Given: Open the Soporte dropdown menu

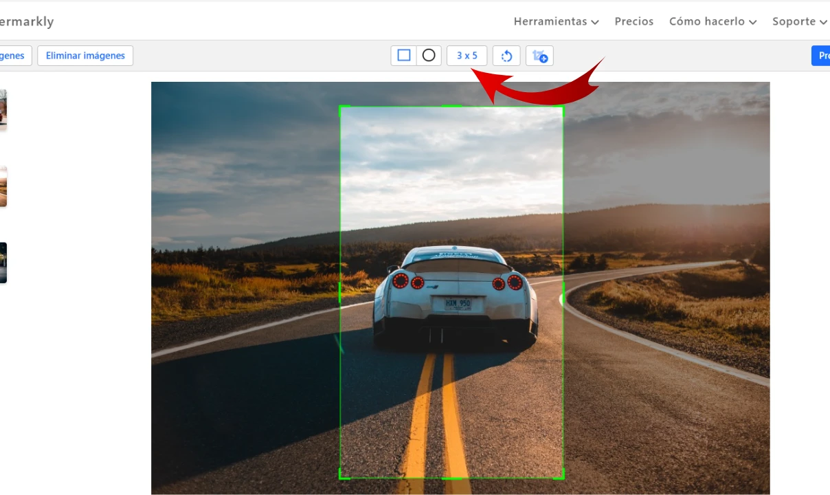Looking at the screenshot, I should click(x=799, y=21).
